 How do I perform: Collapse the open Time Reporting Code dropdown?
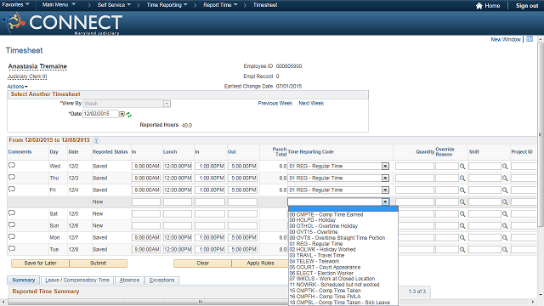coord(385,201)
